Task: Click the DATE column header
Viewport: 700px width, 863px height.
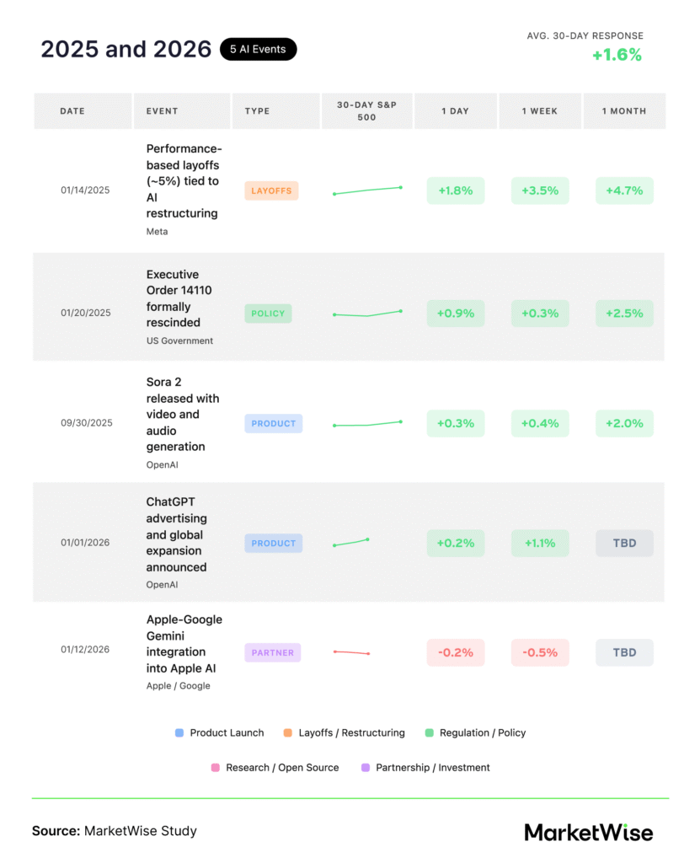Action: pyautogui.click(x=72, y=111)
